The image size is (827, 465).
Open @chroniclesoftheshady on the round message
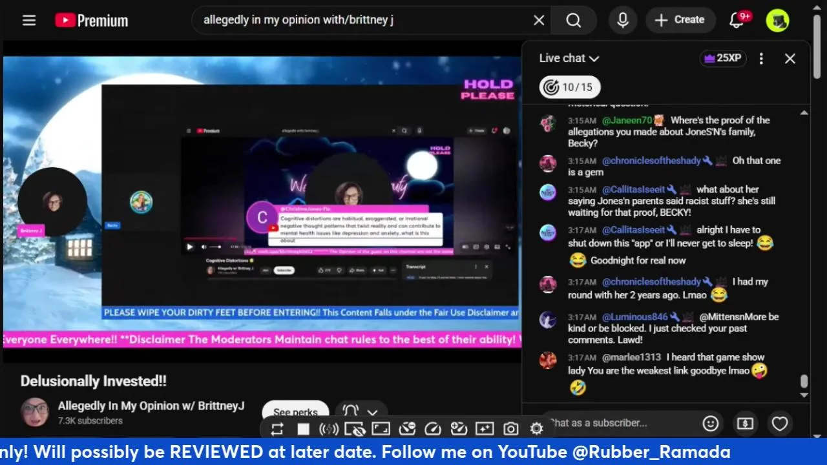tap(651, 282)
